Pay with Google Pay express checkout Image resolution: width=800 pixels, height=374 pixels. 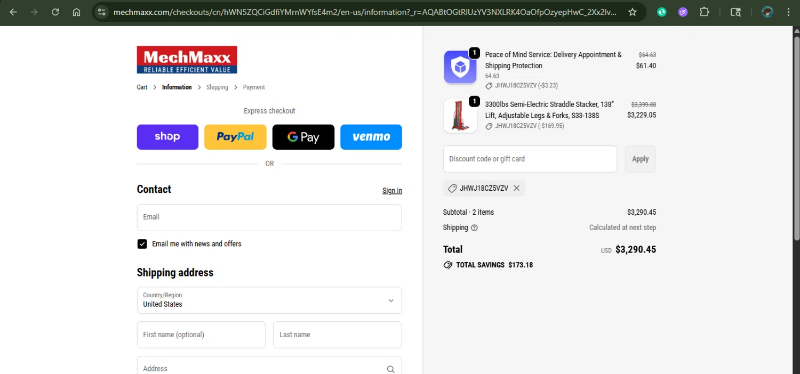tap(303, 137)
